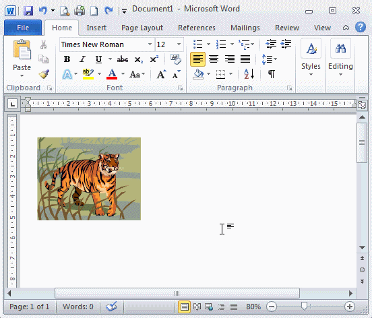Switch to the Mailings tab
The width and height of the screenshot is (372, 318).
click(245, 28)
